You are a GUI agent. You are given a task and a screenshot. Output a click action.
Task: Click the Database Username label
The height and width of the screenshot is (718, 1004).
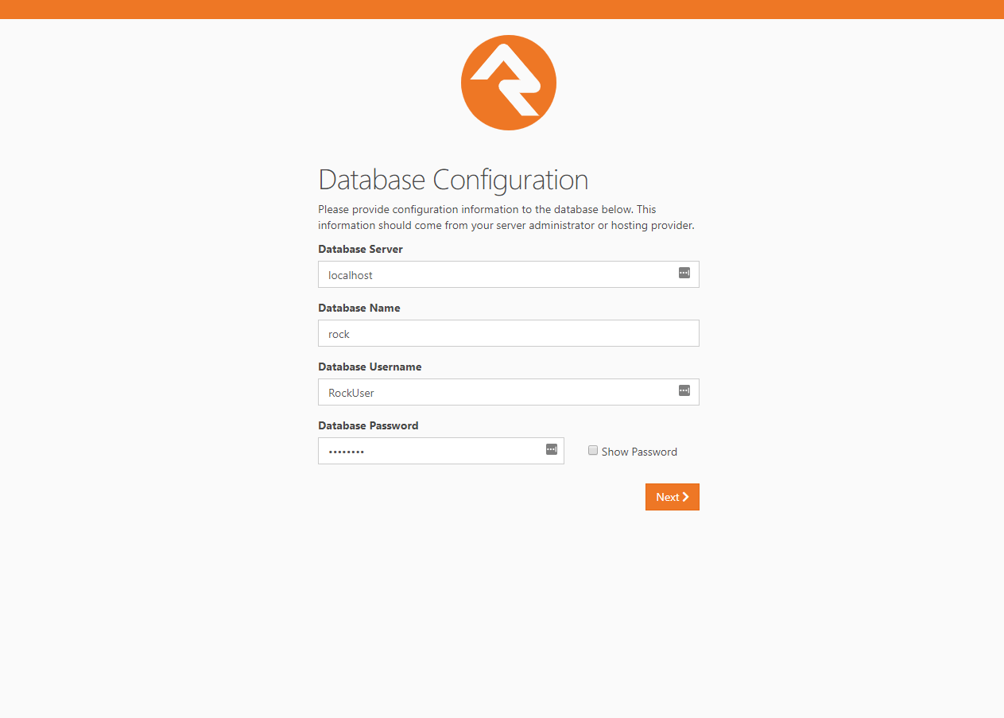pos(370,367)
